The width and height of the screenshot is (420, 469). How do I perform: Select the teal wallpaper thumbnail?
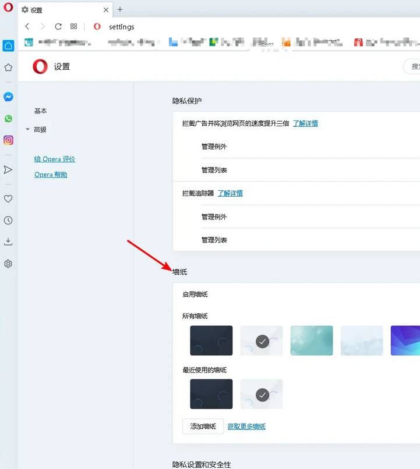pos(312,340)
